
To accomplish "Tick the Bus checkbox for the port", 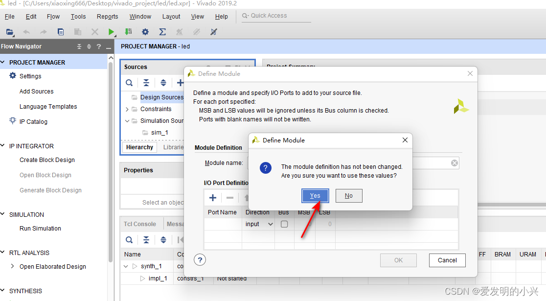I will (284, 224).
